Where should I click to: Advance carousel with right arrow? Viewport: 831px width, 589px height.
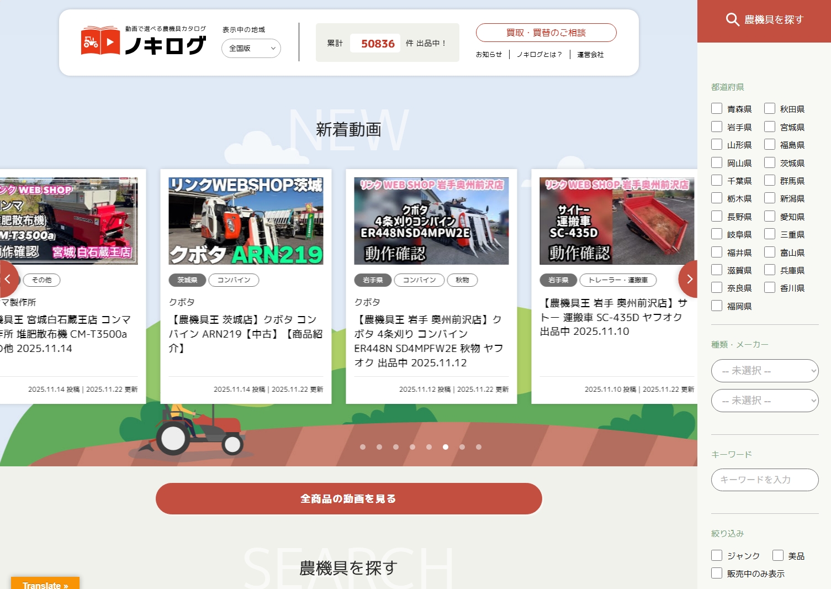coord(689,279)
